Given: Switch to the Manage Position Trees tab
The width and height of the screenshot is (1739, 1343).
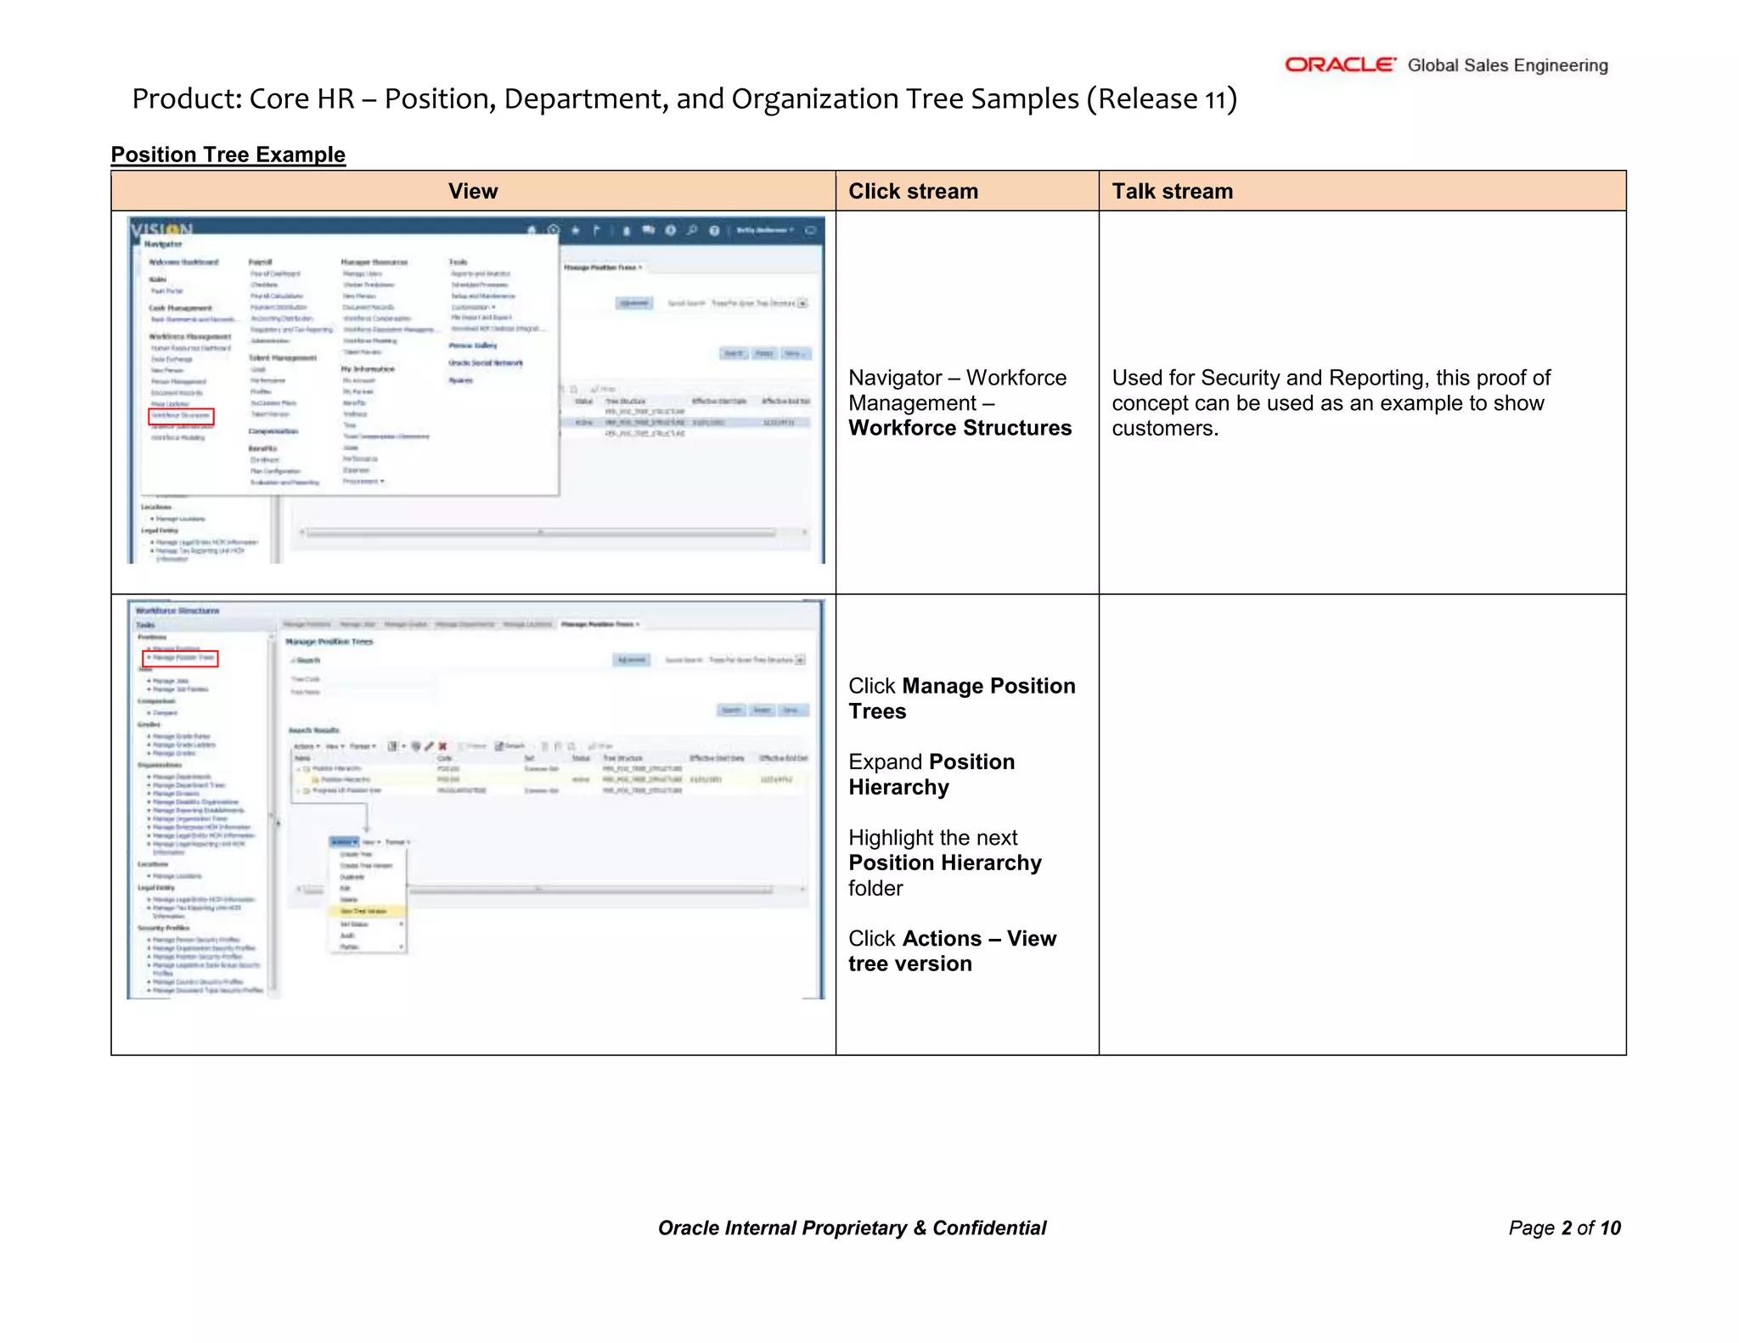Looking at the screenshot, I should 598,624.
